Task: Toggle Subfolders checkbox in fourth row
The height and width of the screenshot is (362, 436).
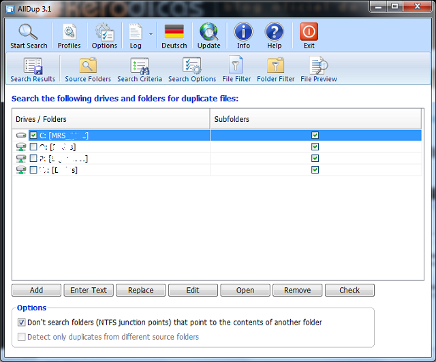Action: point(315,169)
